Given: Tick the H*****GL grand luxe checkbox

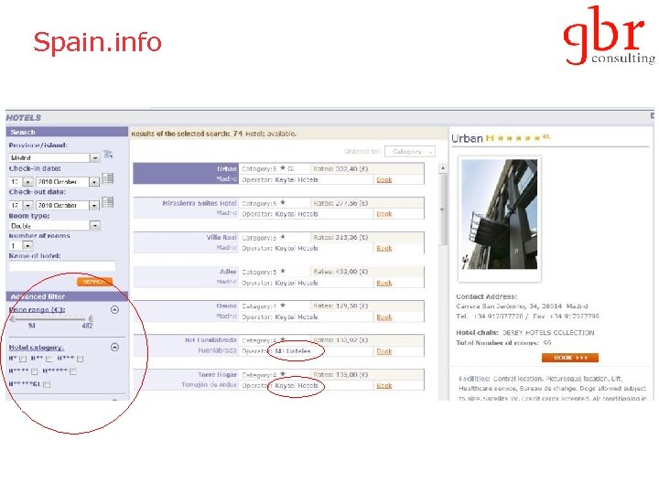Looking at the screenshot, I should coord(47,384).
